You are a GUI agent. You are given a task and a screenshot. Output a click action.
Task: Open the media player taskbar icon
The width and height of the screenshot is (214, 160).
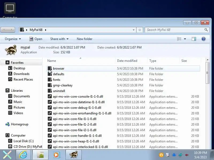point(56,155)
